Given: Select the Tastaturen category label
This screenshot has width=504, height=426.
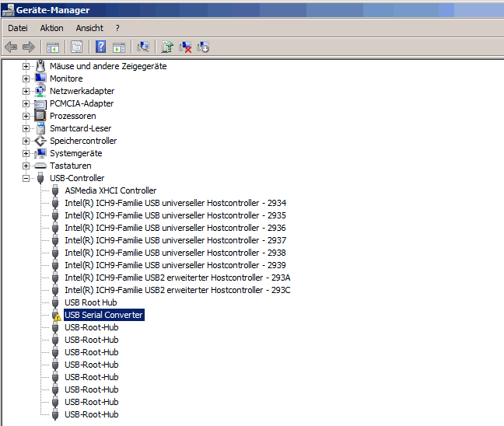Looking at the screenshot, I should click(x=71, y=166).
